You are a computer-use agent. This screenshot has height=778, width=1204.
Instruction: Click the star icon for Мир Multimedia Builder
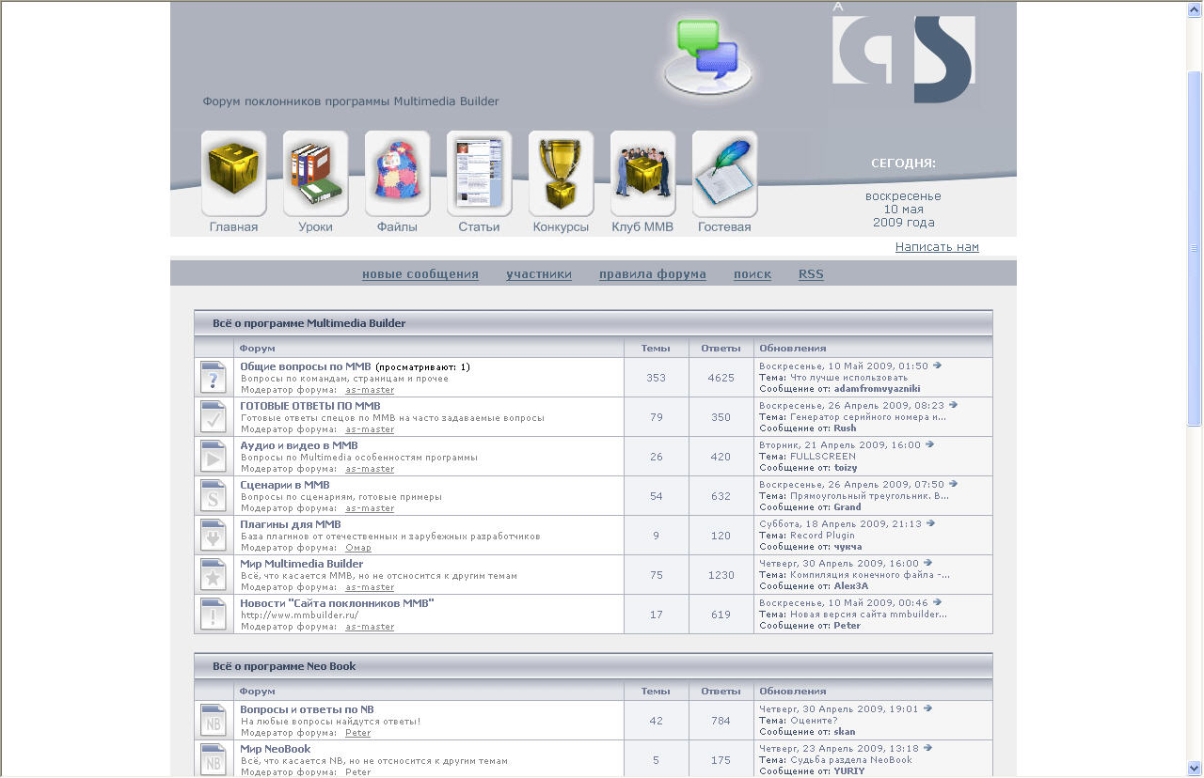point(214,575)
